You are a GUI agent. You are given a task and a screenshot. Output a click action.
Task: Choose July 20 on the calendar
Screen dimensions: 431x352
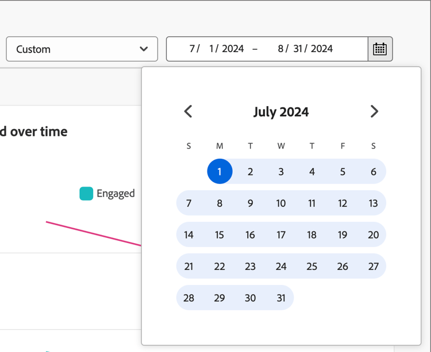374,234
